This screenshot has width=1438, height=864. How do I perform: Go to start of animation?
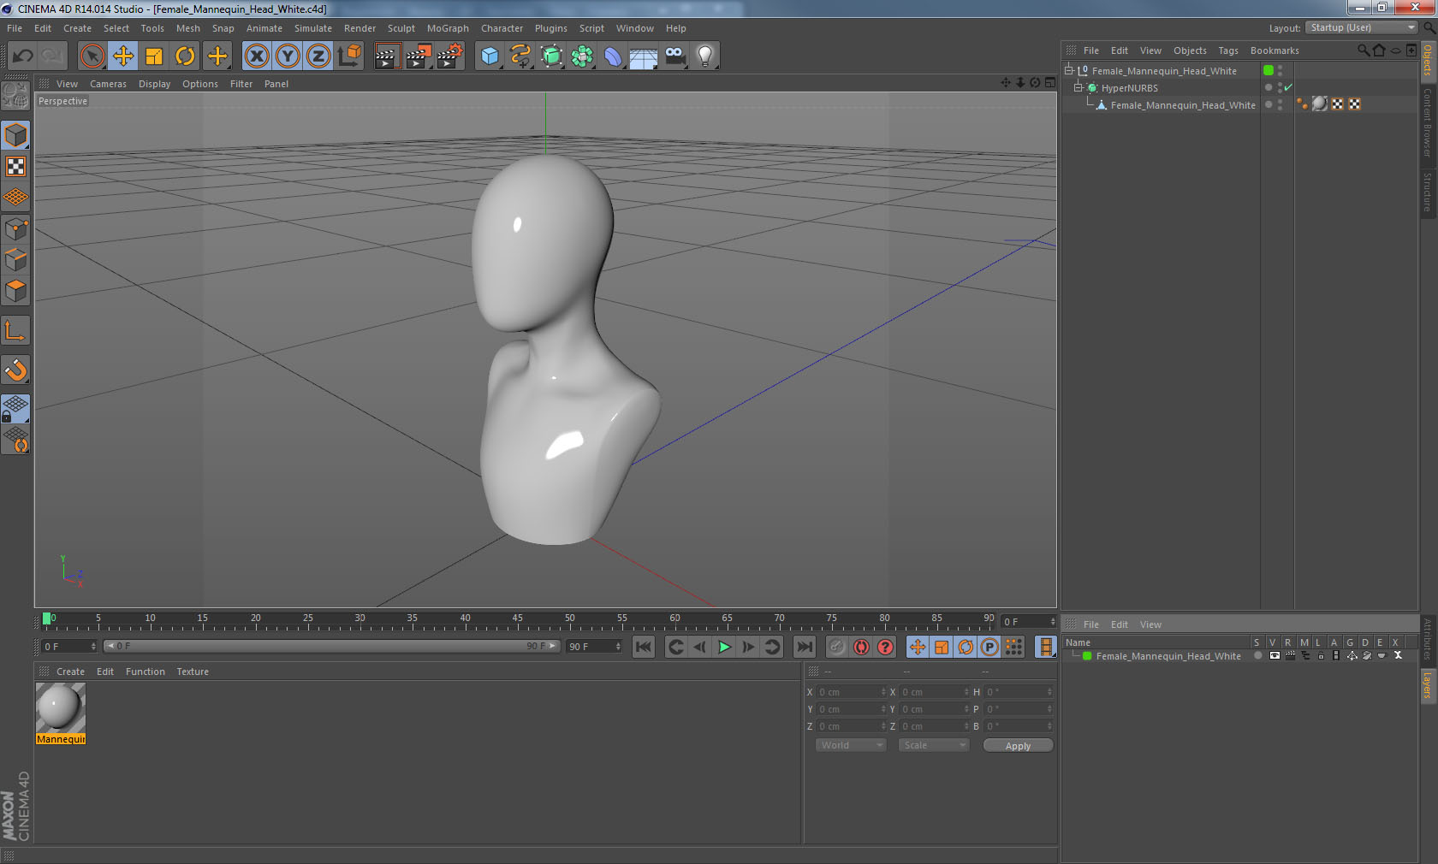click(644, 647)
